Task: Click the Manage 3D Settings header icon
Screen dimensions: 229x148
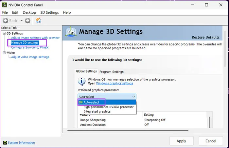Action: (x=71, y=32)
